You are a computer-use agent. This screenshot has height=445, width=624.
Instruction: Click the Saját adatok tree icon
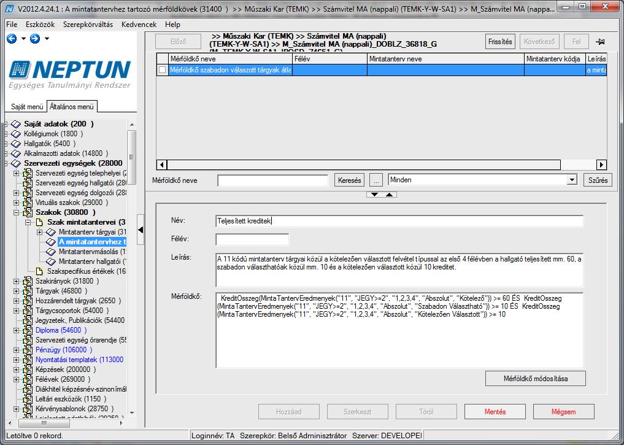point(16,124)
